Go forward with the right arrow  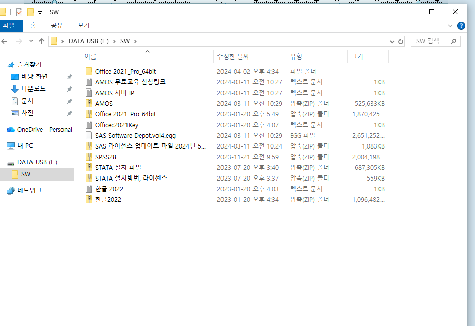click(19, 41)
